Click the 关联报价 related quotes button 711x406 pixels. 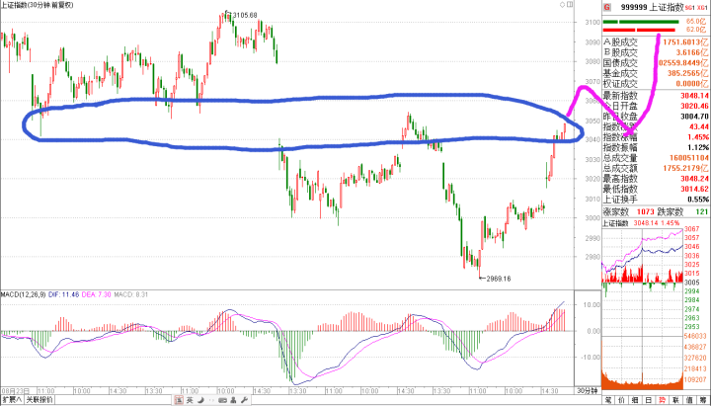click(40, 400)
